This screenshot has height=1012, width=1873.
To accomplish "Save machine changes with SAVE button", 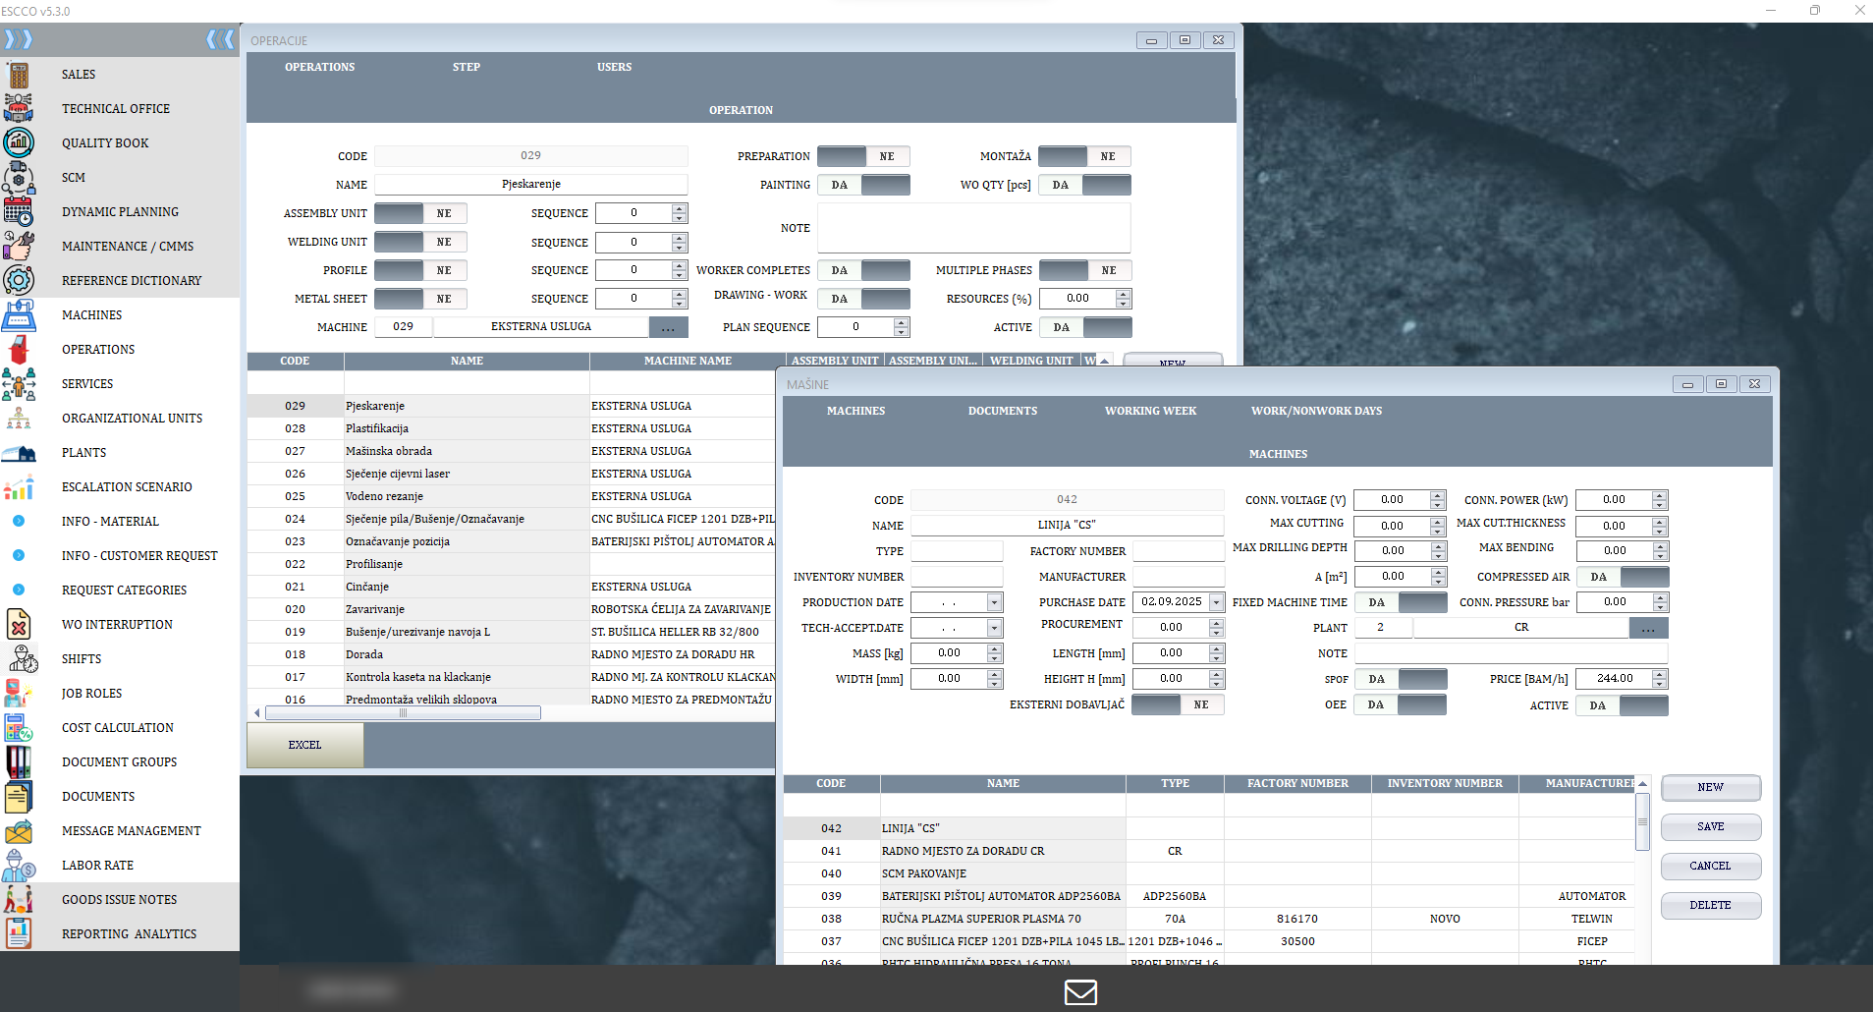I will (1710, 826).
